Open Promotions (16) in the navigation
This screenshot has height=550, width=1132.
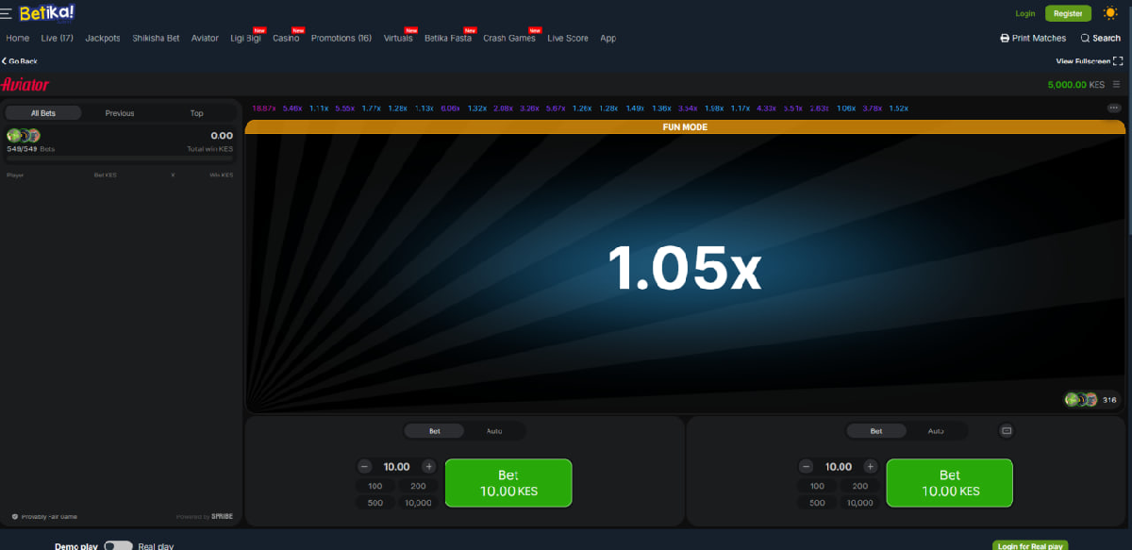(x=341, y=39)
